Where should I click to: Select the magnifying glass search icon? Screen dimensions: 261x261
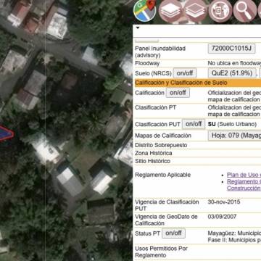click(x=245, y=11)
